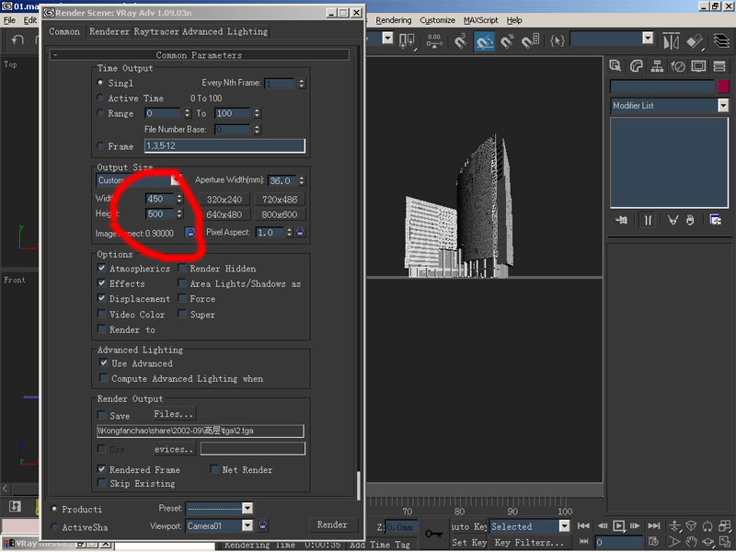736x552 pixels.
Task: Open the Display command panel tab
Action: click(x=699, y=66)
